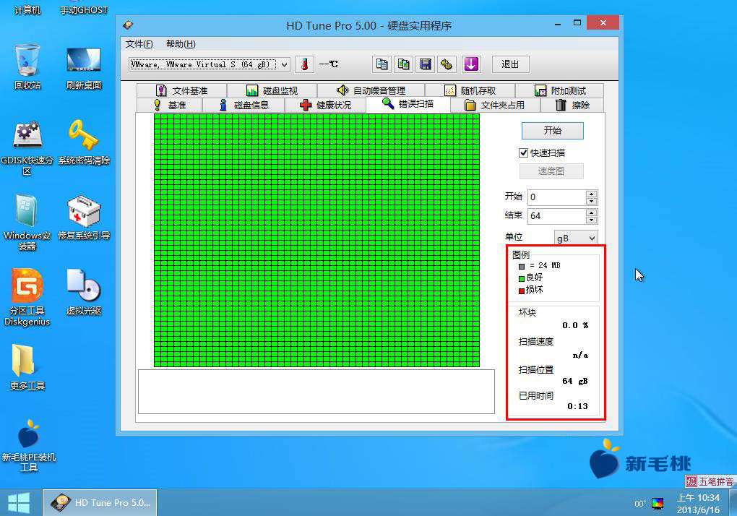
Task: Click the green 良好 legend swatch
Action: point(521,279)
